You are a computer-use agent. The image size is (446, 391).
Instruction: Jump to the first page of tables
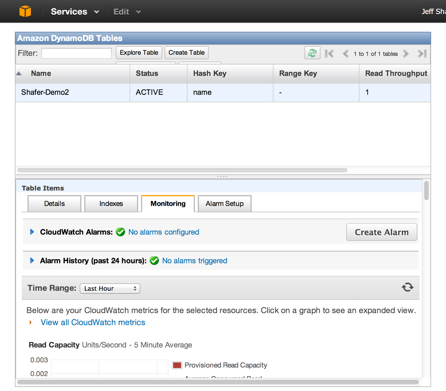pos(329,53)
